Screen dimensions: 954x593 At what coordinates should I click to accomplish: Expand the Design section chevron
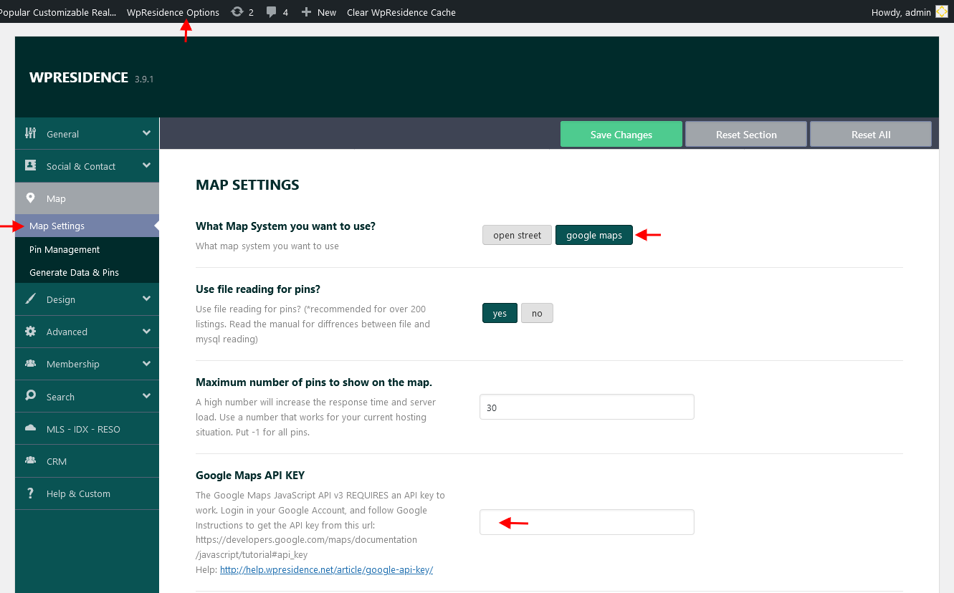[x=146, y=299]
